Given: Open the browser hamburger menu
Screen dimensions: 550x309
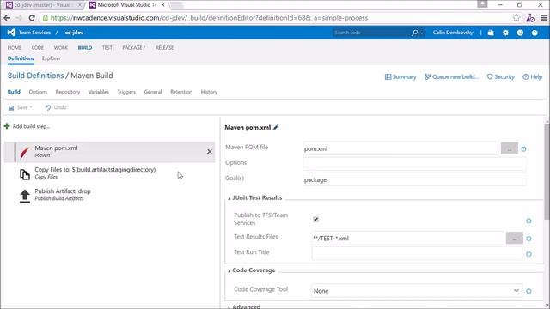Looking at the screenshot, I should pyautogui.click(x=544, y=18).
